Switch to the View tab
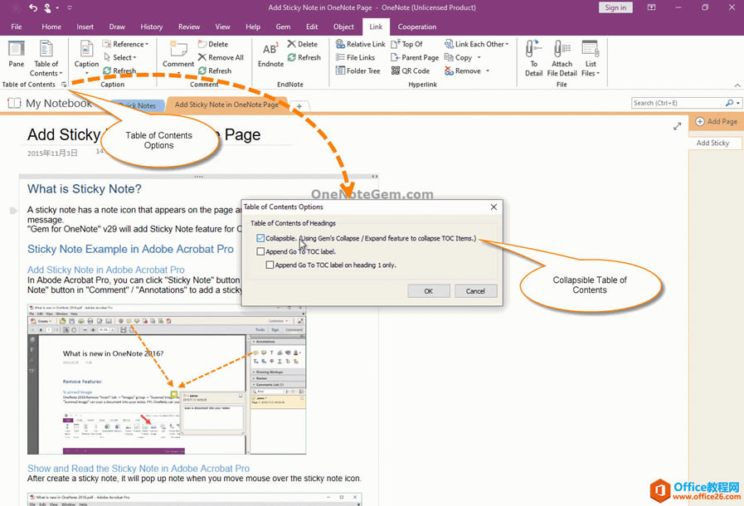 pyautogui.click(x=222, y=27)
